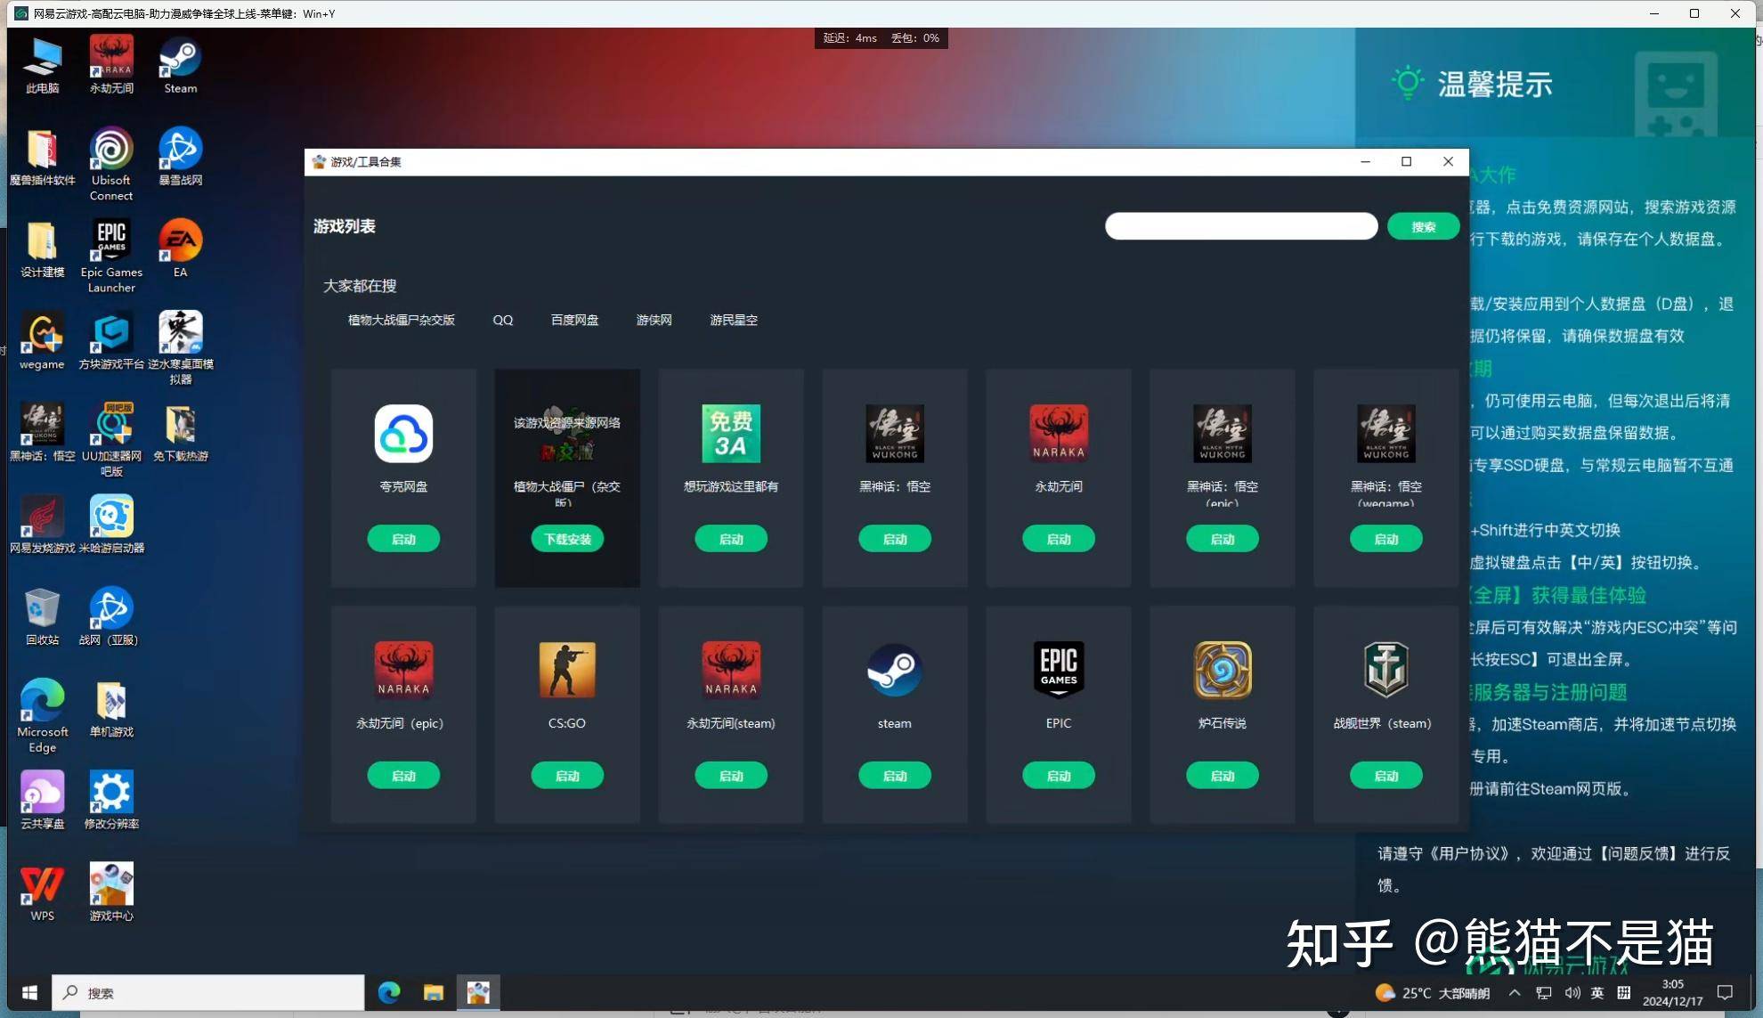Choose the 游民星空 search tag
Viewport: 1763px width, 1018px height.
coord(733,320)
